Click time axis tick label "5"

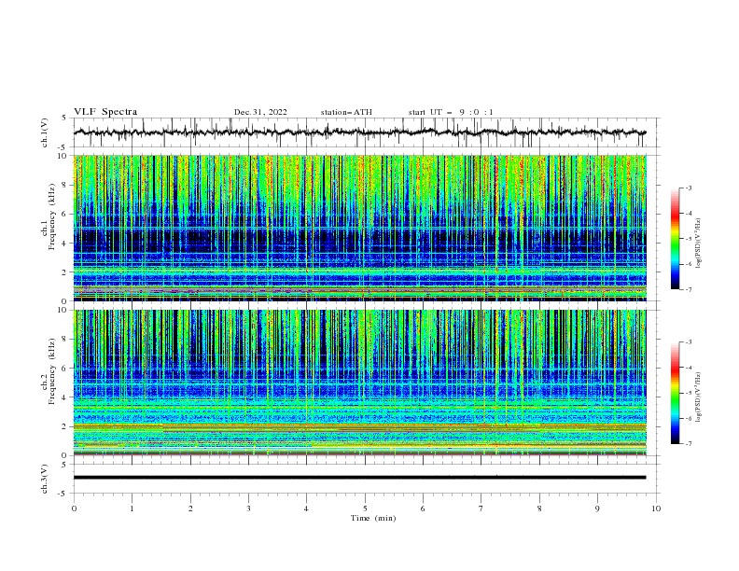point(365,508)
